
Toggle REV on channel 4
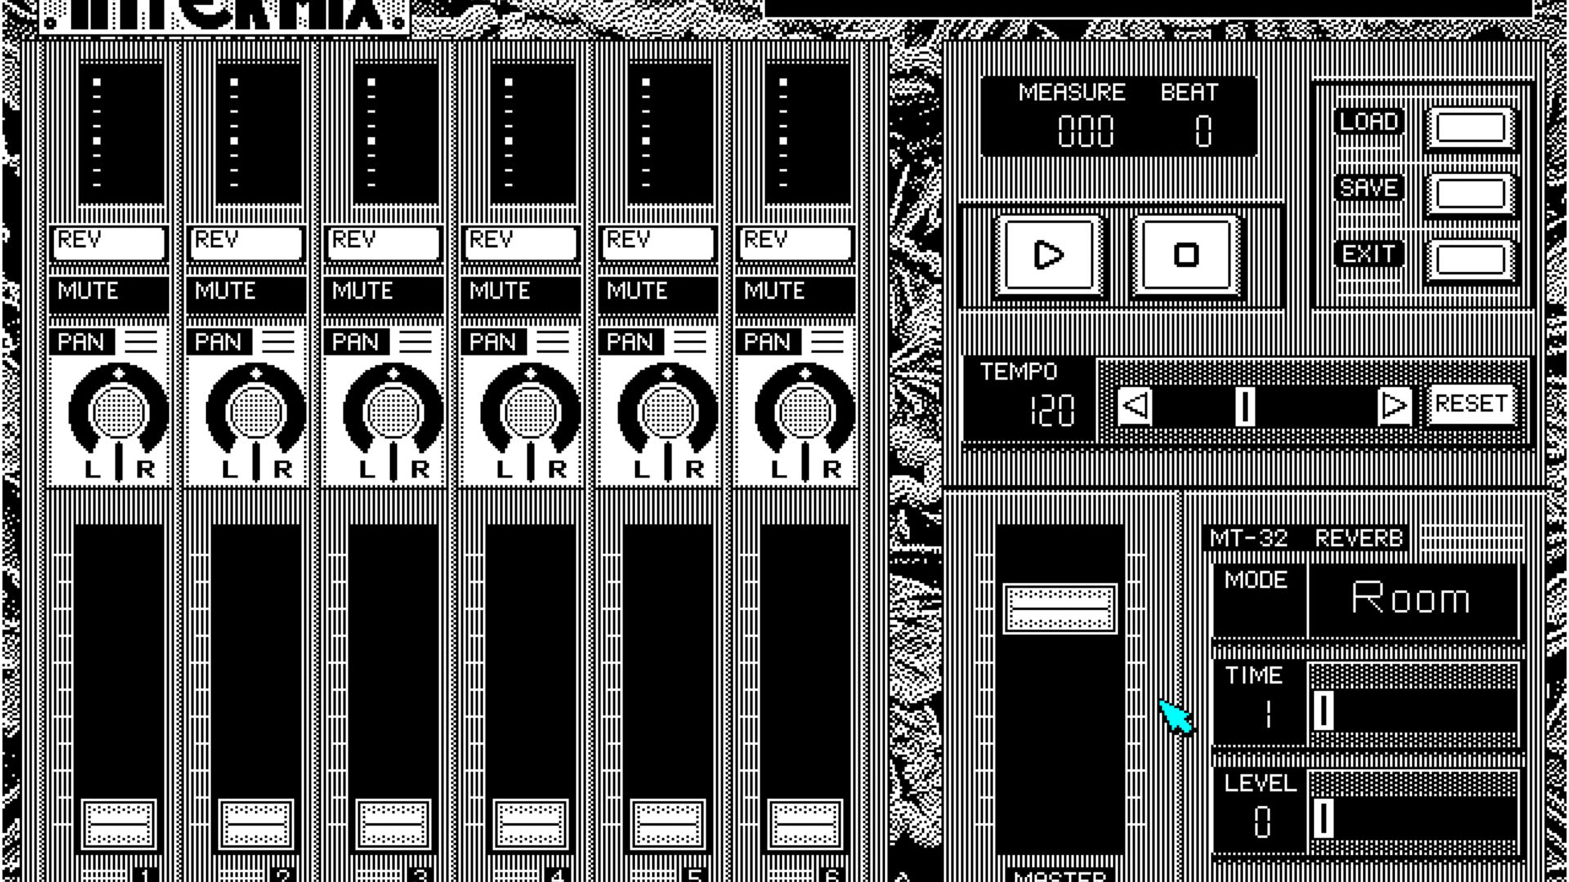pos(521,243)
